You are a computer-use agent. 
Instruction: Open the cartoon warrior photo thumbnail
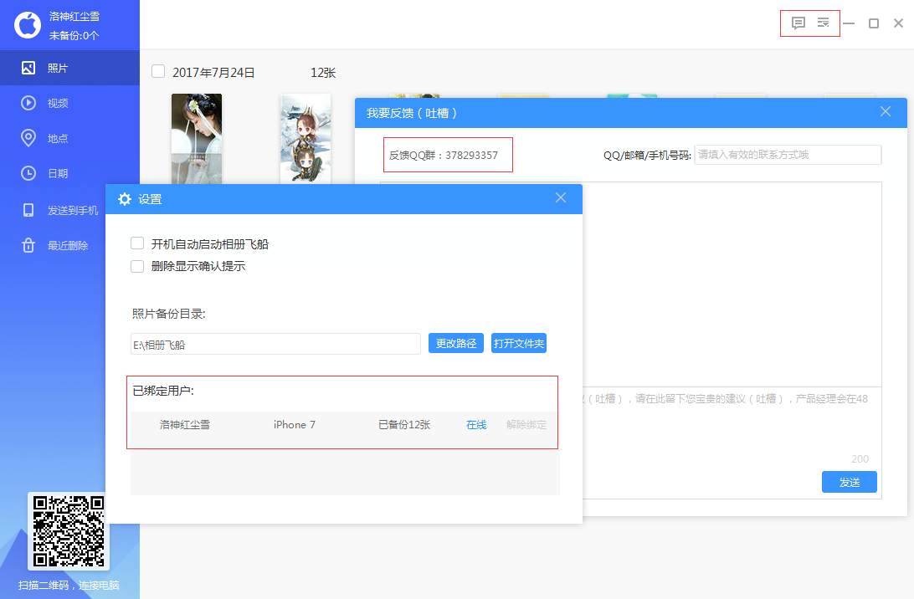[x=306, y=139]
